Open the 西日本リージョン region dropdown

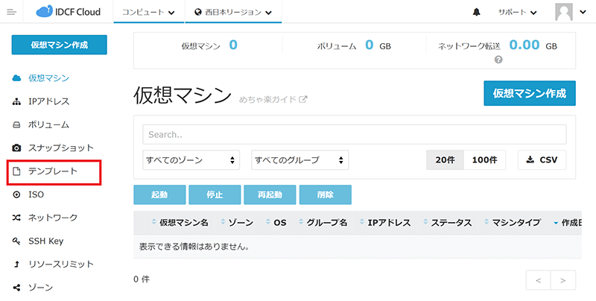[x=232, y=12]
